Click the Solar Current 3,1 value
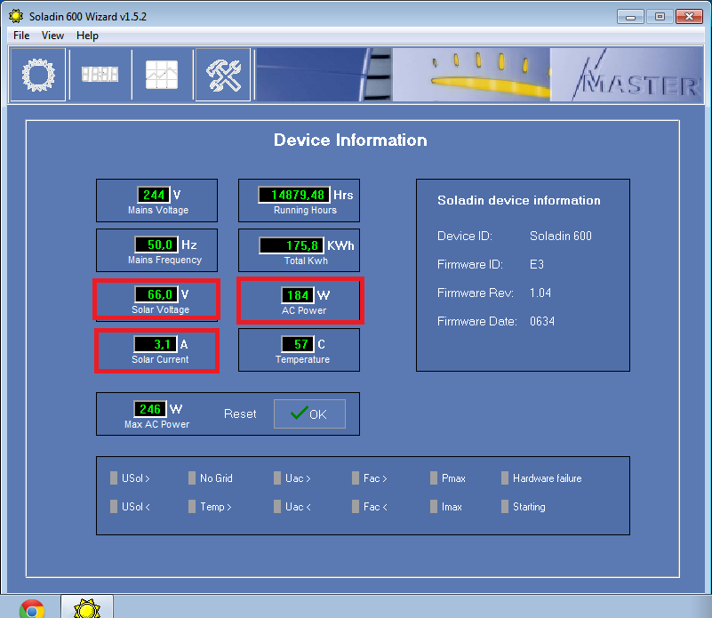This screenshot has width=712, height=618. tap(156, 344)
